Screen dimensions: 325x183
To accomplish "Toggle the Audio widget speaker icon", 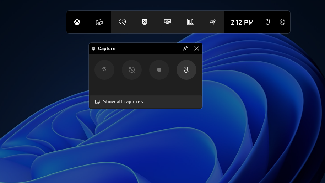I will tap(122, 22).
